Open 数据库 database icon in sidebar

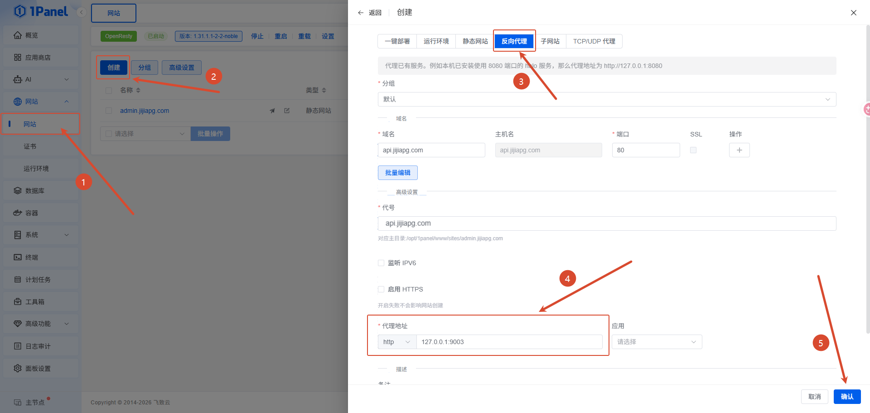pyautogui.click(x=18, y=190)
